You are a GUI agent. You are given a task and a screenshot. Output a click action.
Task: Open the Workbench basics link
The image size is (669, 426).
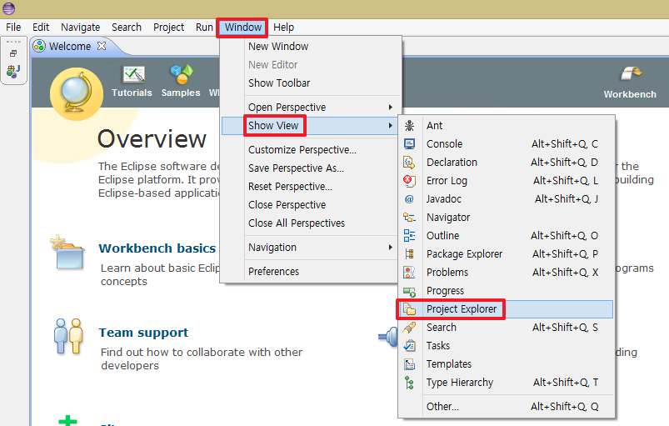[157, 248]
